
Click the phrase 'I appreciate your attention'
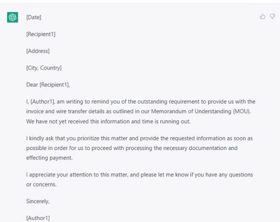tap(60, 175)
